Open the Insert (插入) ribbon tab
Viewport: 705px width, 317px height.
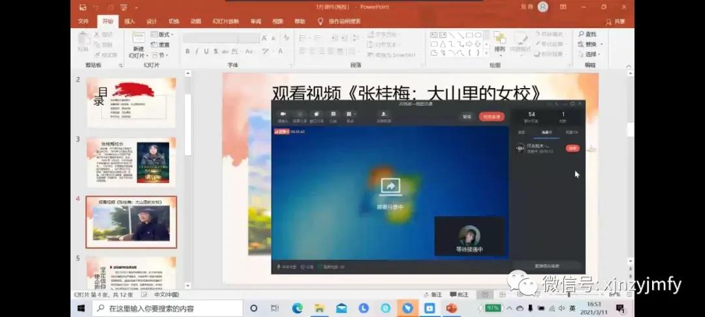click(129, 22)
